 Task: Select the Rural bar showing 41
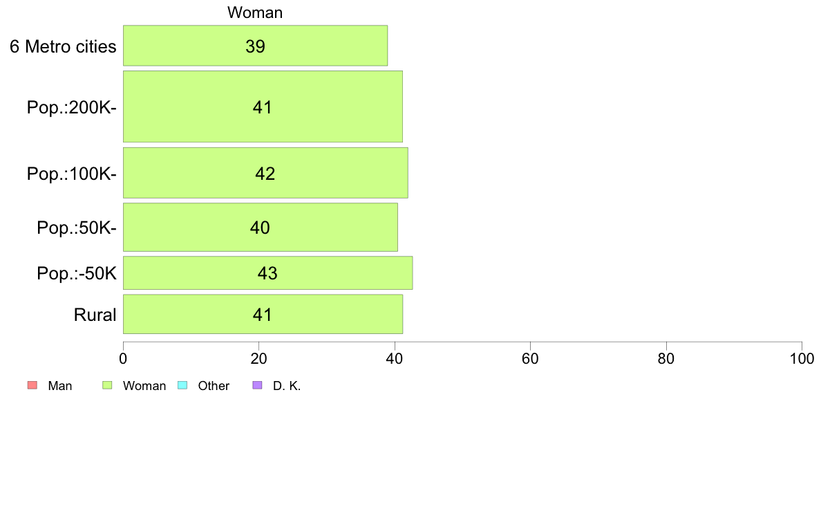click(263, 314)
